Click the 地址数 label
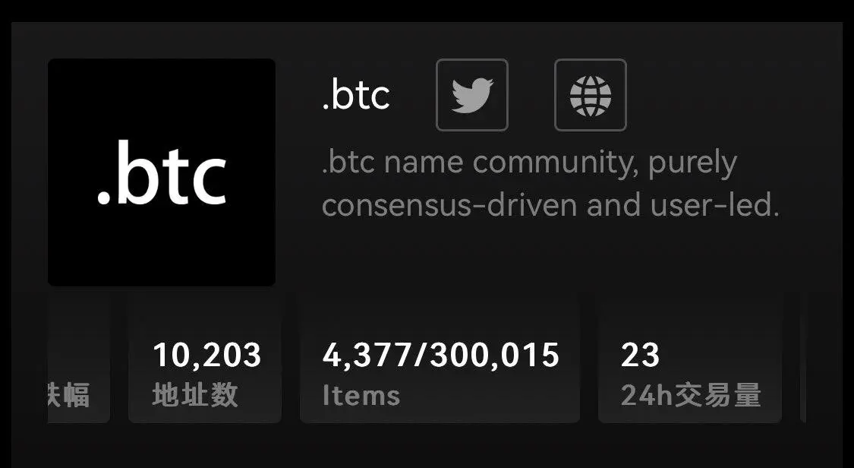The image size is (854, 468). [x=194, y=395]
